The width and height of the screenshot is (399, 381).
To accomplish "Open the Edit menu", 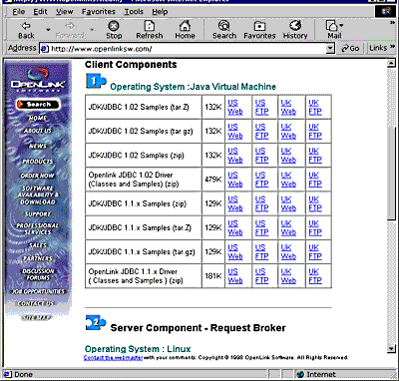I will coord(40,12).
